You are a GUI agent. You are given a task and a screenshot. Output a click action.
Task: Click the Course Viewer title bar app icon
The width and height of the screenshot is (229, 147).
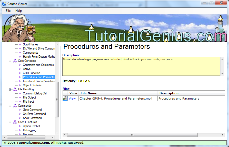4,4
